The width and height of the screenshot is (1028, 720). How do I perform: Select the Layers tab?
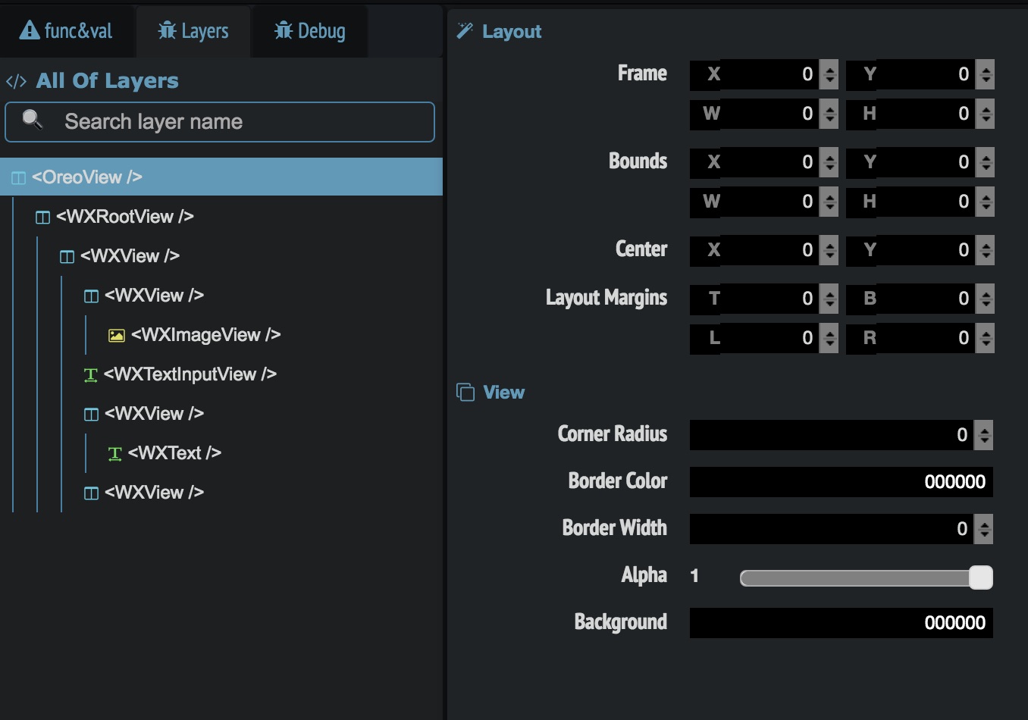(x=193, y=31)
